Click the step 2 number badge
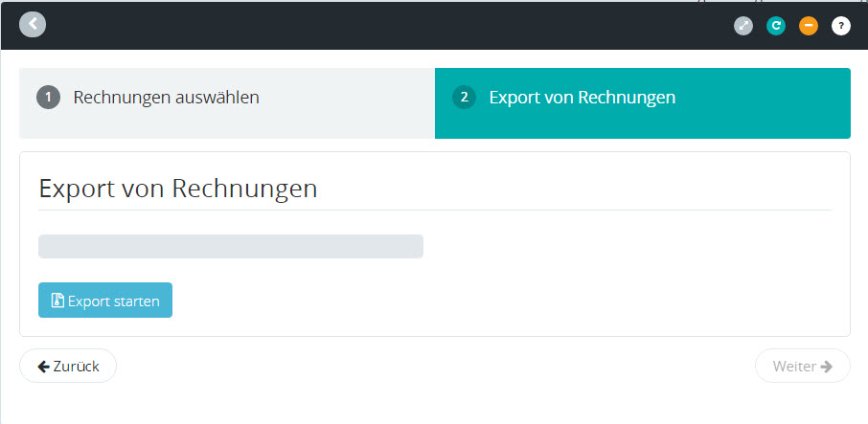 click(465, 98)
